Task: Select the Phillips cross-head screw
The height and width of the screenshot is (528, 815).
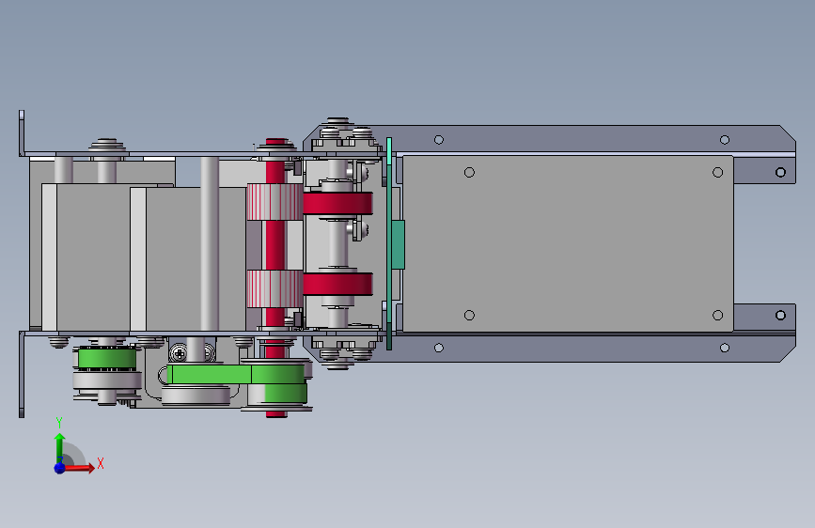Action: pyautogui.click(x=180, y=354)
